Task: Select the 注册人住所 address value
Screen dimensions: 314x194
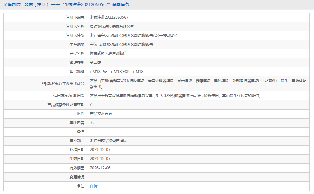Action: (134, 36)
